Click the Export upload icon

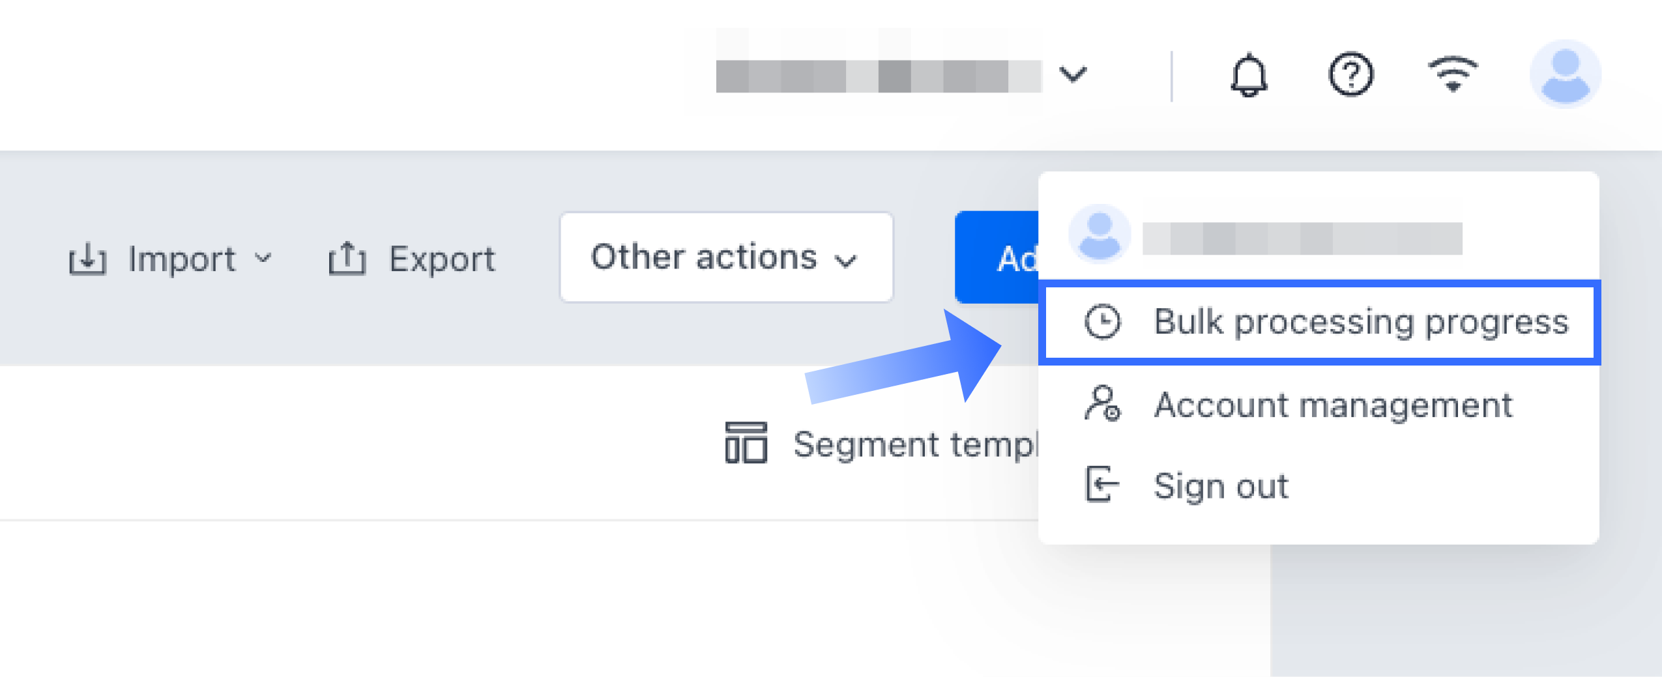pyautogui.click(x=347, y=259)
